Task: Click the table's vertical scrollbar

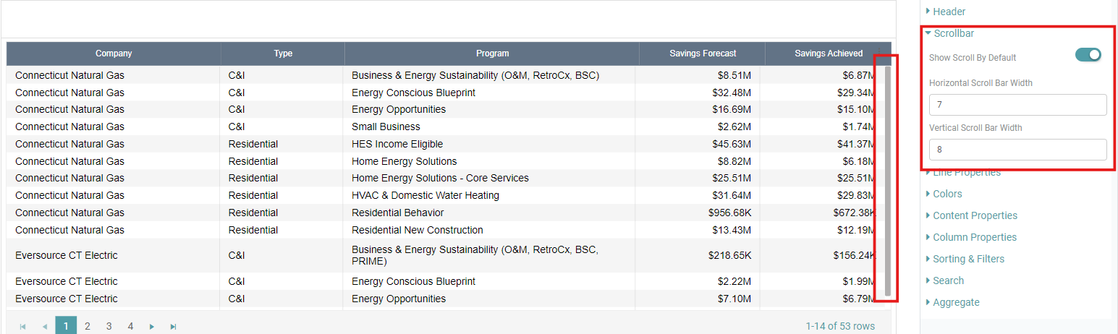Action: click(x=888, y=181)
